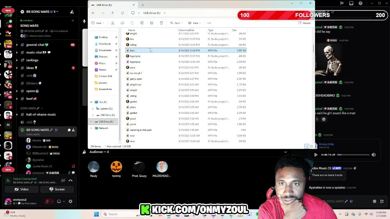Go up one folder with the up arrow

click(112, 13)
